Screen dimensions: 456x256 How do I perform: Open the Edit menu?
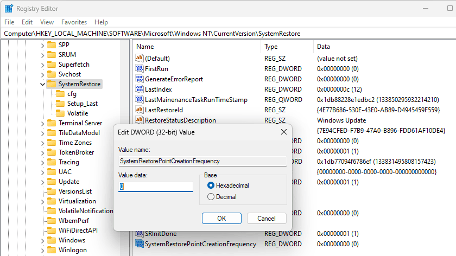(27, 22)
